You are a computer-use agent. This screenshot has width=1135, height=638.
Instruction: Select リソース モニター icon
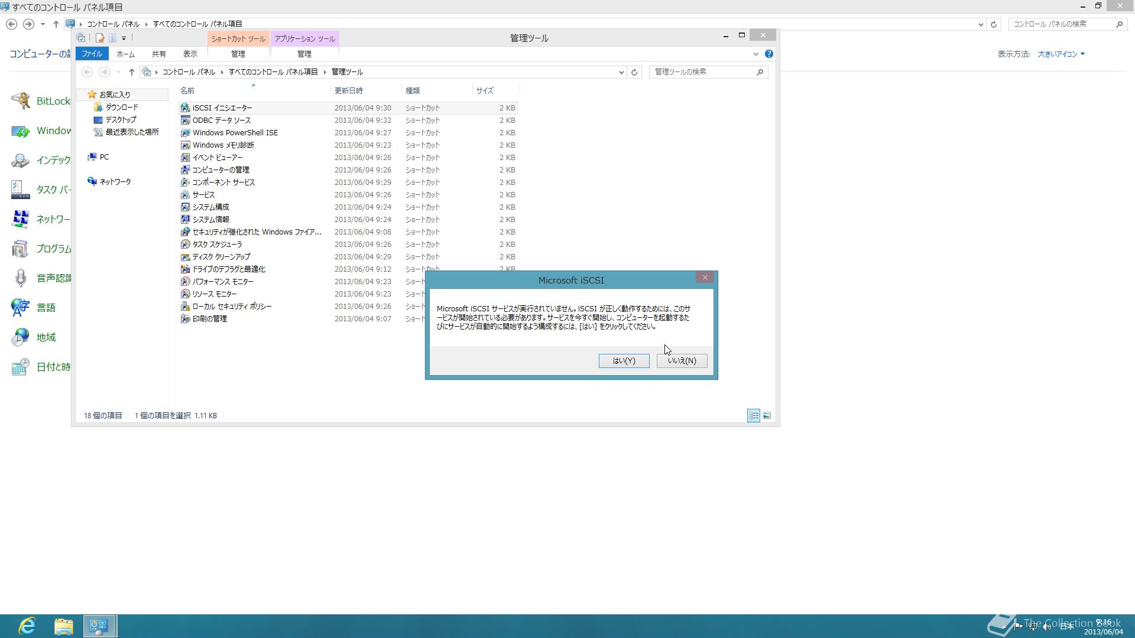click(x=185, y=294)
